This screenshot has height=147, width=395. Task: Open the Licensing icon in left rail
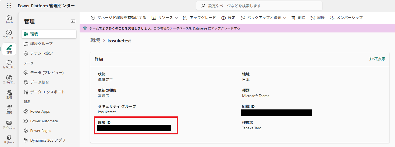click(x=9, y=124)
